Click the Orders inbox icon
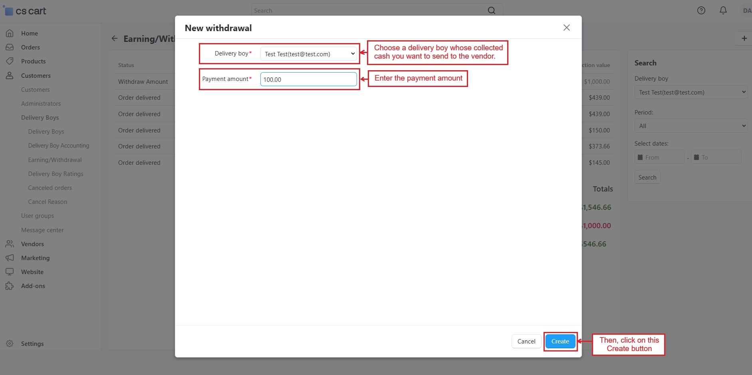Viewport: 752px width, 375px height. coord(10,47)
